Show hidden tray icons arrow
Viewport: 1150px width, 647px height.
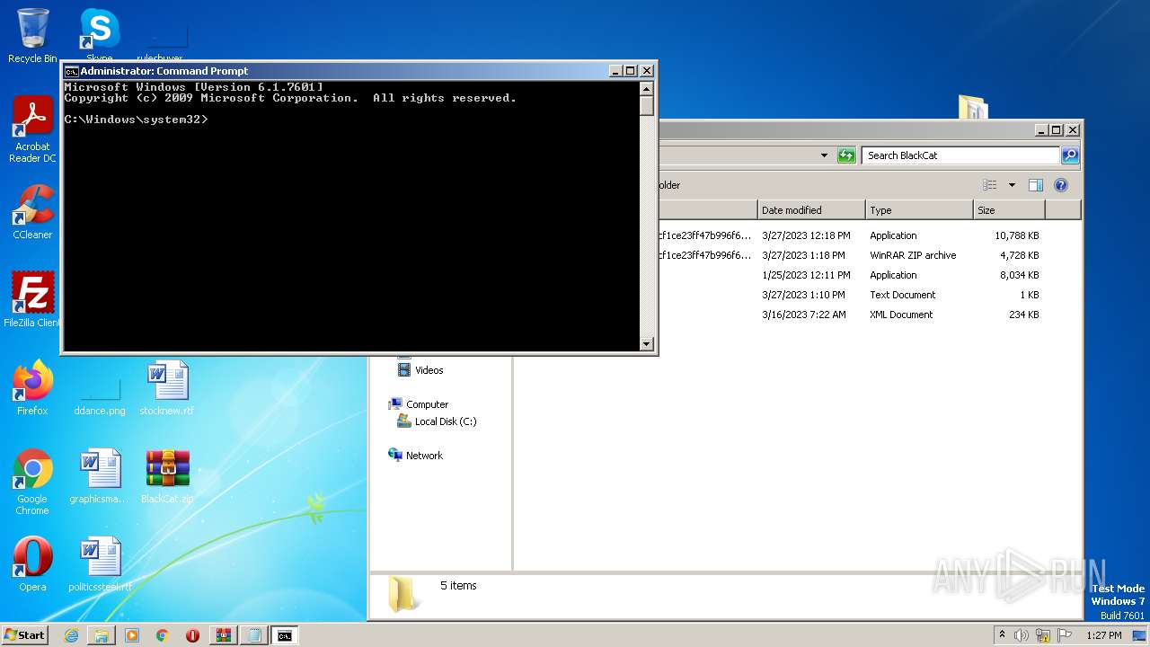pyautogui.click(x=1002, y=635)
